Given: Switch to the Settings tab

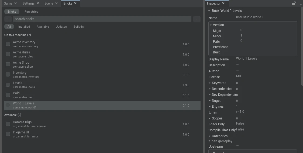Looking at the screenshot, I should (28, 3).
